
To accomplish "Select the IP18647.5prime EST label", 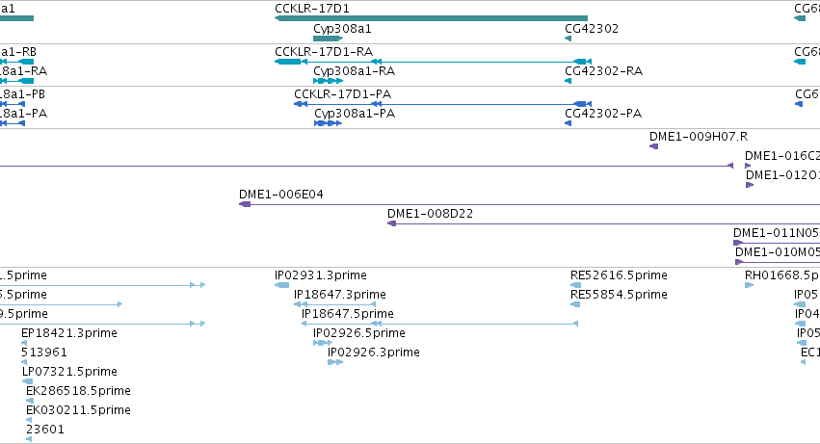I will [347, 313].
